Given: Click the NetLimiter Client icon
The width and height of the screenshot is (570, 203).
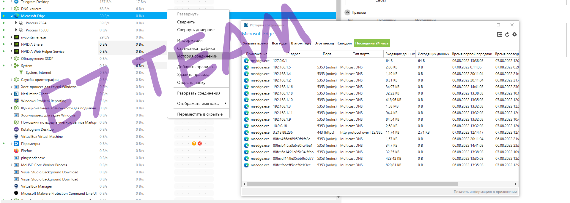Looking at the screenshot, I should point(16,94).
